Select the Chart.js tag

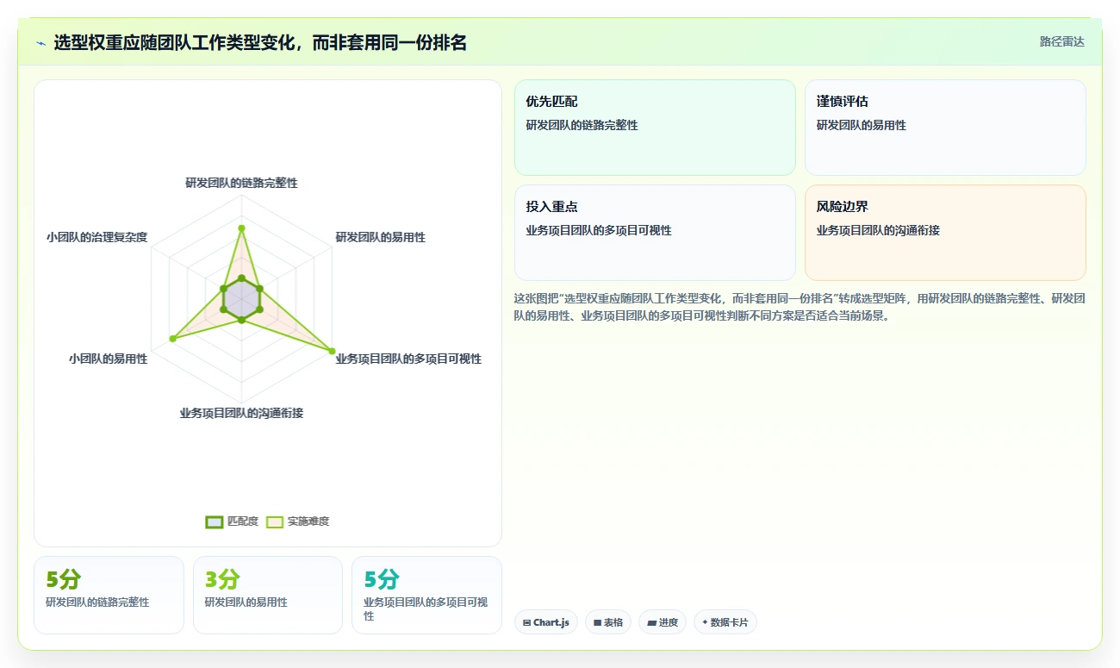546,622
